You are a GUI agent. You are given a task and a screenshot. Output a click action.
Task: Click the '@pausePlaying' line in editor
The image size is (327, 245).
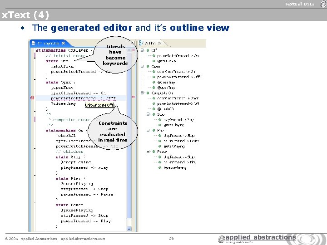pyautogui.click(x=77, y=210)
